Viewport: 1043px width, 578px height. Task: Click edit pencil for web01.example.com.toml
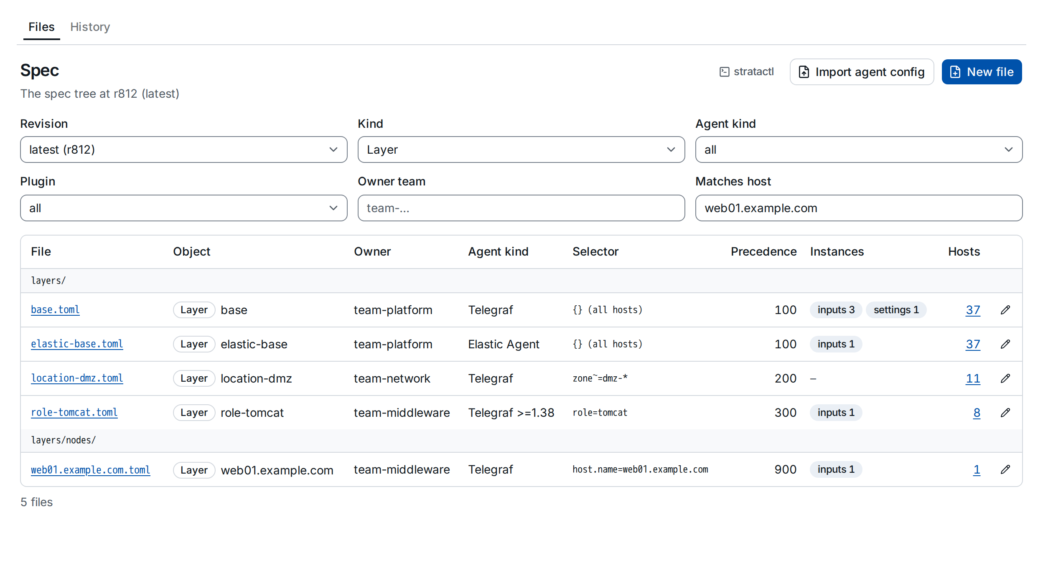[1005, 469]
